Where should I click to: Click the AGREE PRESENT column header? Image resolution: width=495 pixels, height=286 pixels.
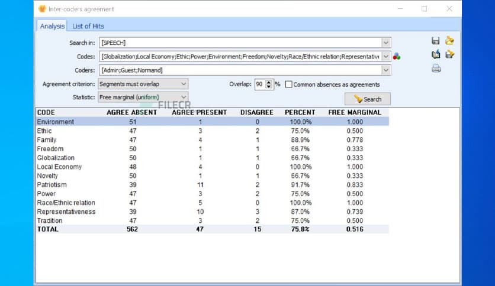point(199,112)
